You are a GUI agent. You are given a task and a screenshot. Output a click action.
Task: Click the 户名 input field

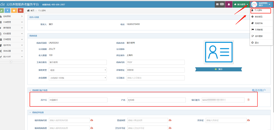(x=156, y=100)
